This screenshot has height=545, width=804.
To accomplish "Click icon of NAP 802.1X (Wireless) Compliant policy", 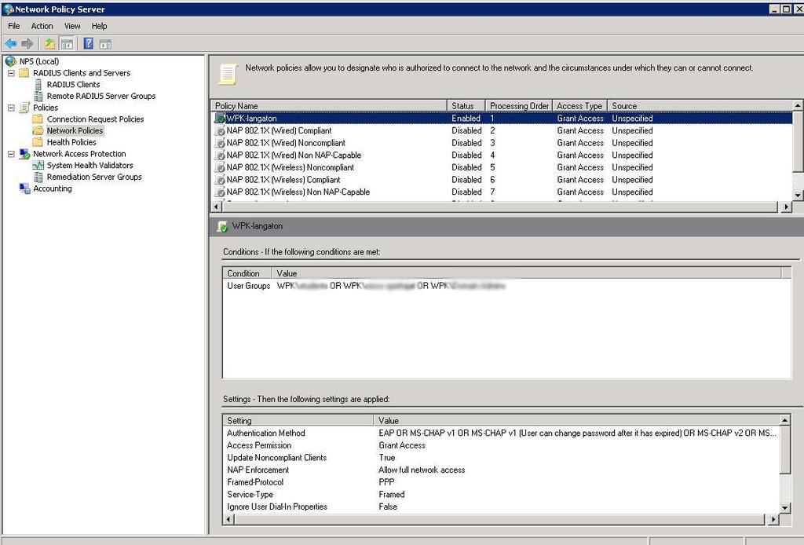I will 220,180.
